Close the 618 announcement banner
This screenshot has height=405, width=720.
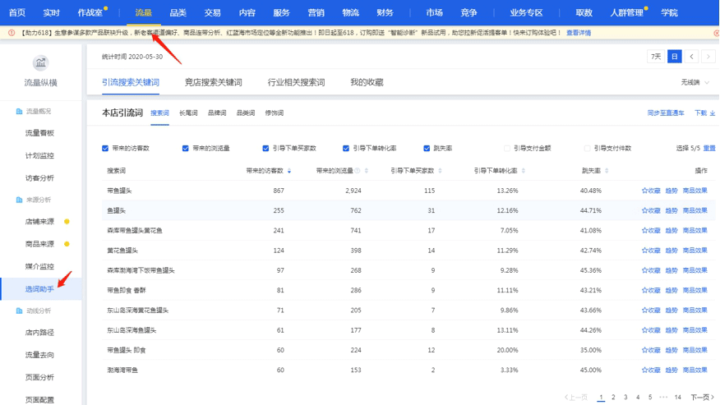click(x=715, y=33)
